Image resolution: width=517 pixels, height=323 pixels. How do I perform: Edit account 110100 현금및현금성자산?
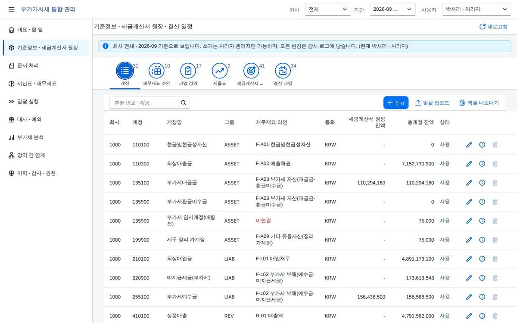pyautogui.click(x=469, y=145)
